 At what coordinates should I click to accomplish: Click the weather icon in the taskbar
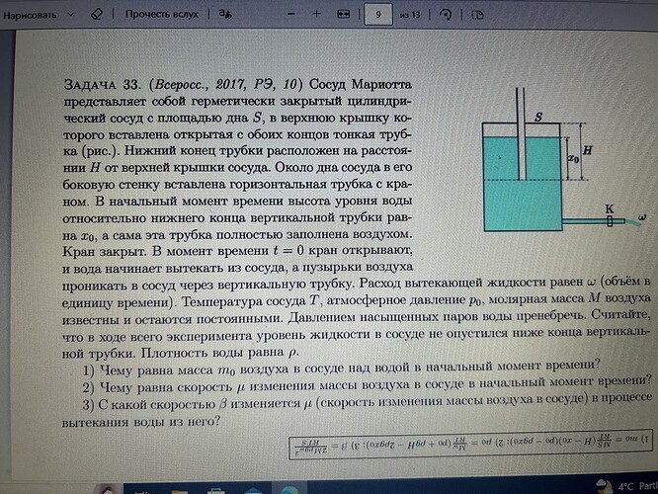pyautogui.click(x=603, y=485)
